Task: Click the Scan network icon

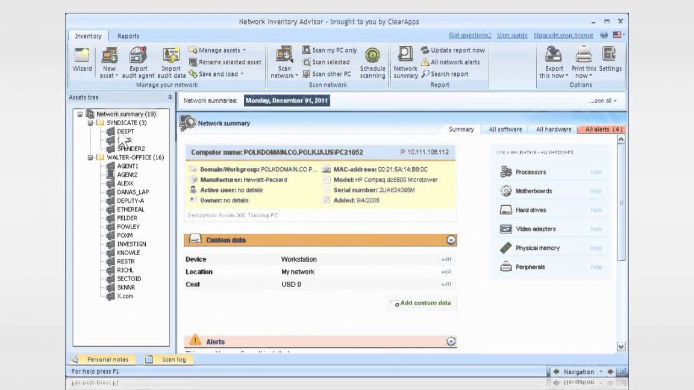Action: (x=284, y=55)
